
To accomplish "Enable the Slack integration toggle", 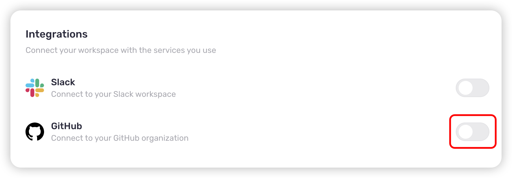I will pyautogui.click(x=472, y=88).
